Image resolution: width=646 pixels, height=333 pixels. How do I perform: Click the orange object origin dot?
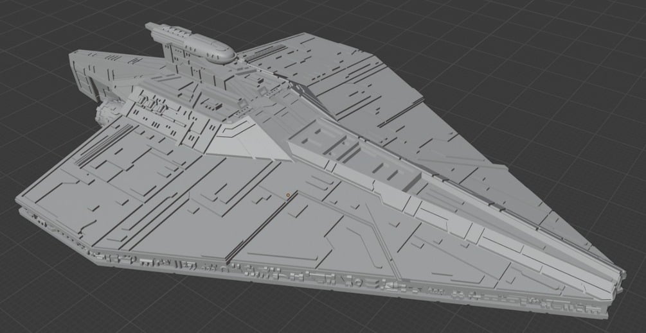point(288,195)
